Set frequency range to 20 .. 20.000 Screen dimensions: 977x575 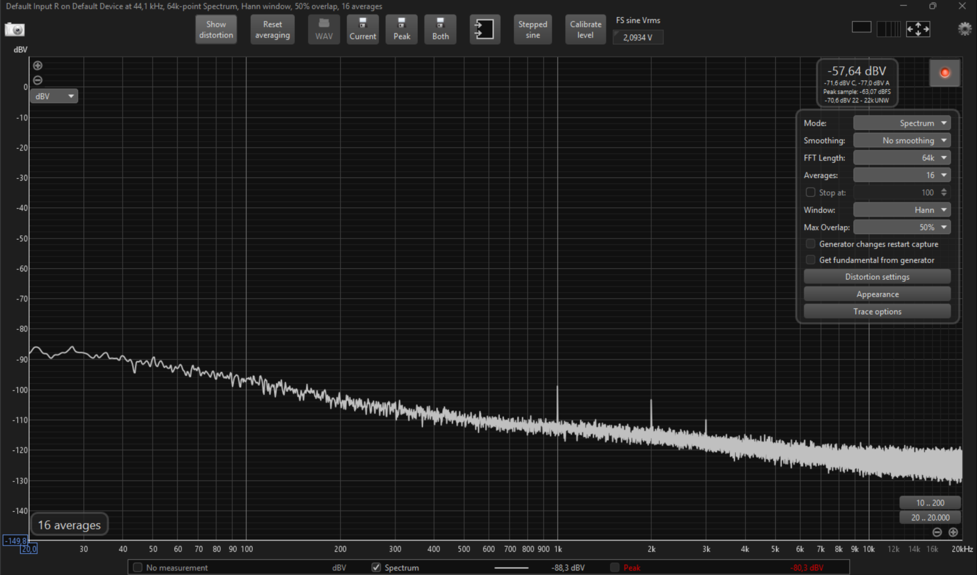click(x=930, y=517)
